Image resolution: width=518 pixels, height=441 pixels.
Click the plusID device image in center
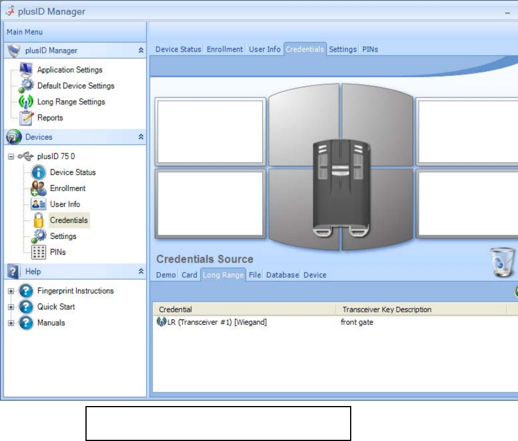tap(341, 188)
